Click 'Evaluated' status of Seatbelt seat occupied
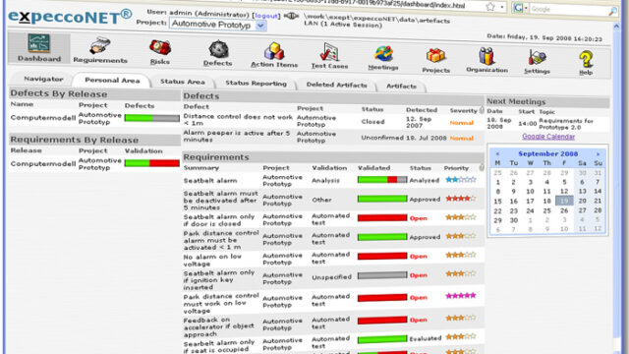Viewport: 629px width, 354px height. [x=426, y=338]
